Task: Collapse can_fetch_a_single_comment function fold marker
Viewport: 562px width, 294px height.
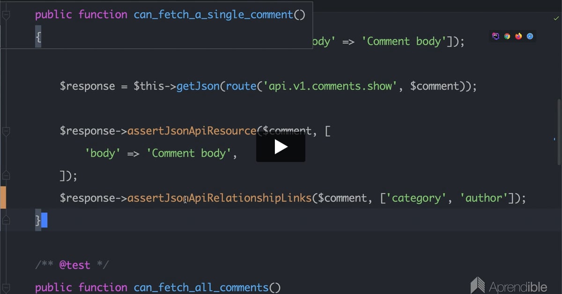Action: (6, 15)
